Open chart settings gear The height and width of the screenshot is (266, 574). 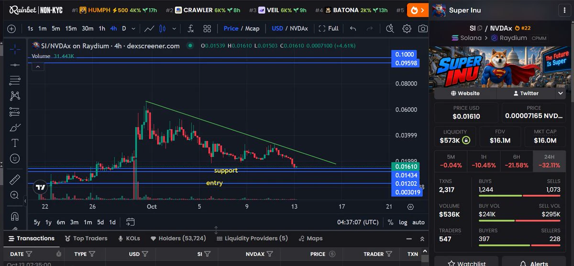[407, 29]
